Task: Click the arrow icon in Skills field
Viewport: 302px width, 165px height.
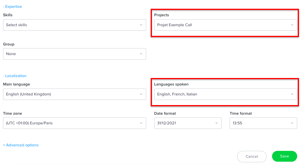Action: click(x=141, y=25)
